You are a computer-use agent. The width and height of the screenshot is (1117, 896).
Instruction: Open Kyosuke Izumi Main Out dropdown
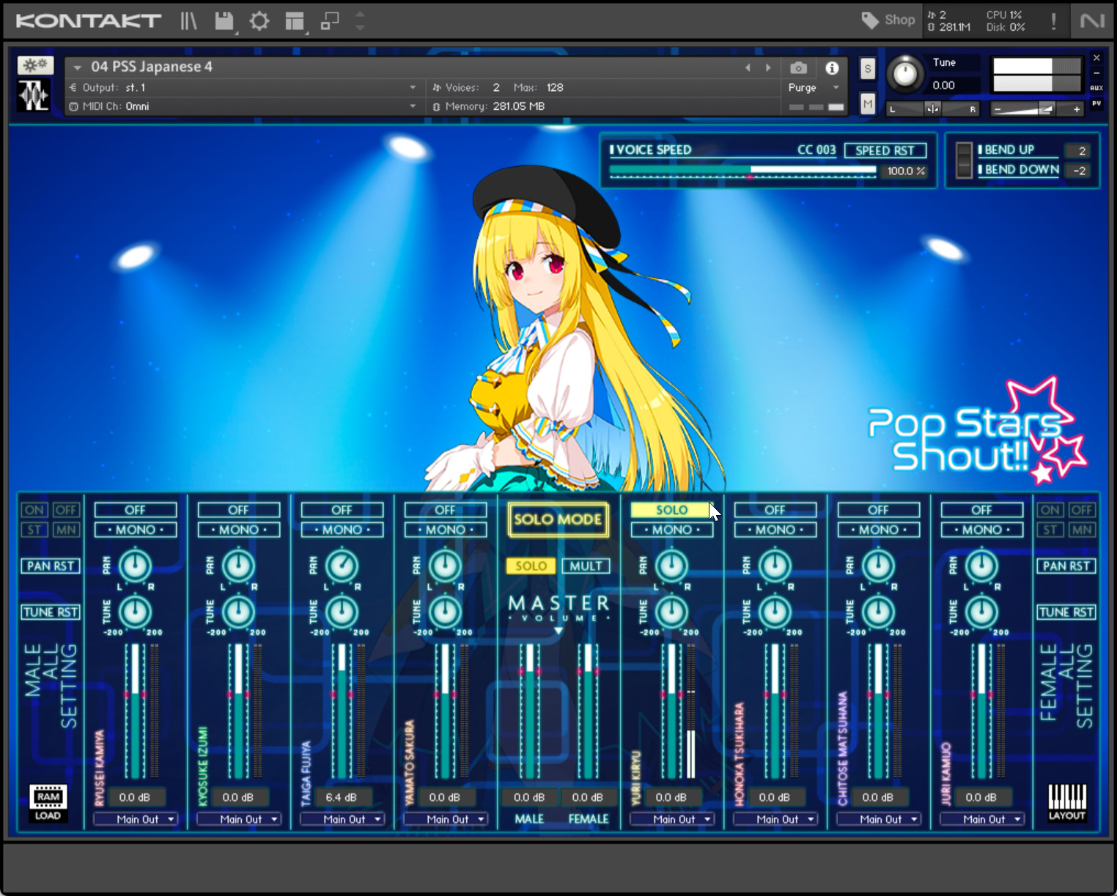click(239, 819)
